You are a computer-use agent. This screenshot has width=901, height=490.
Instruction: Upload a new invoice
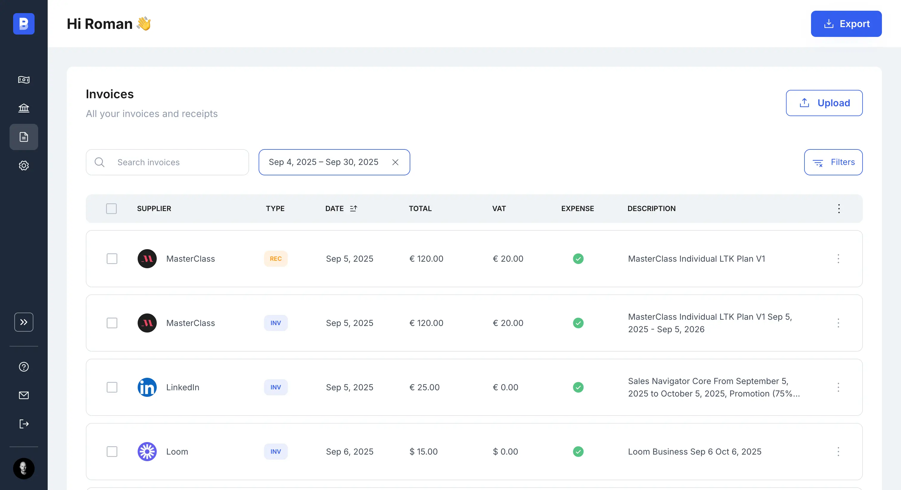824,103
